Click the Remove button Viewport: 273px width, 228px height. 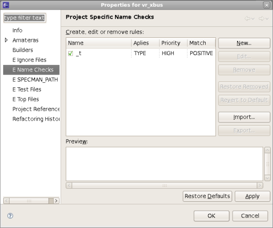tap(244, 70)
